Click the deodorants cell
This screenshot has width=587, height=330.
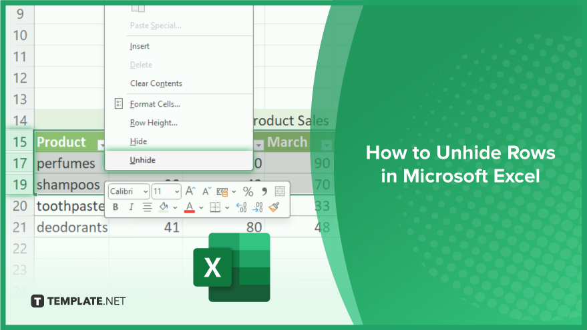tap(71, 227)
